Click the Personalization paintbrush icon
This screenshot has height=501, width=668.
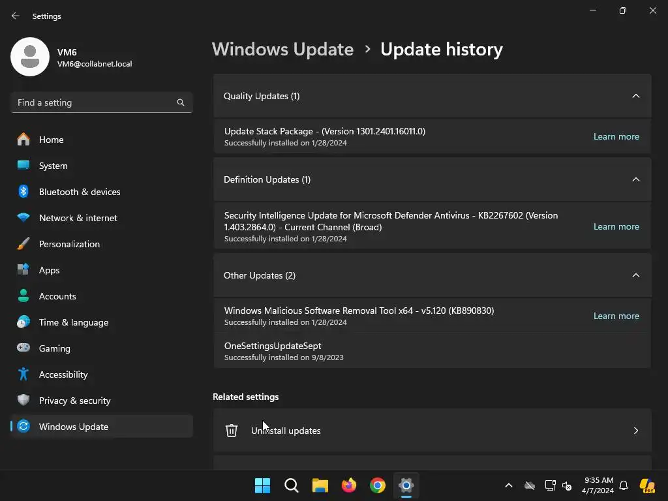23,244
